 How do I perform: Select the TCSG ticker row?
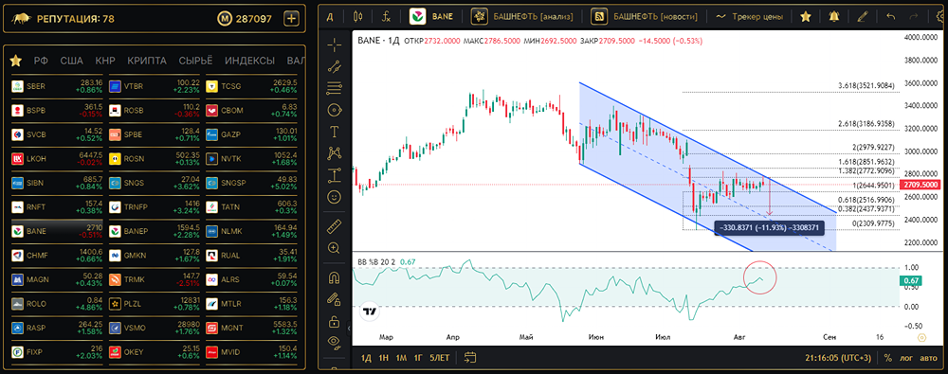click(251, 86)
